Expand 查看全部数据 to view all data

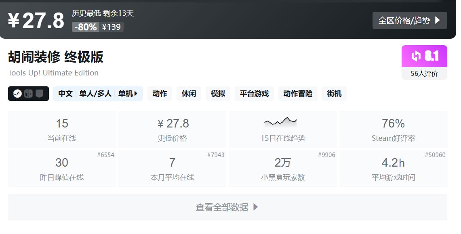tap(227, 207)
